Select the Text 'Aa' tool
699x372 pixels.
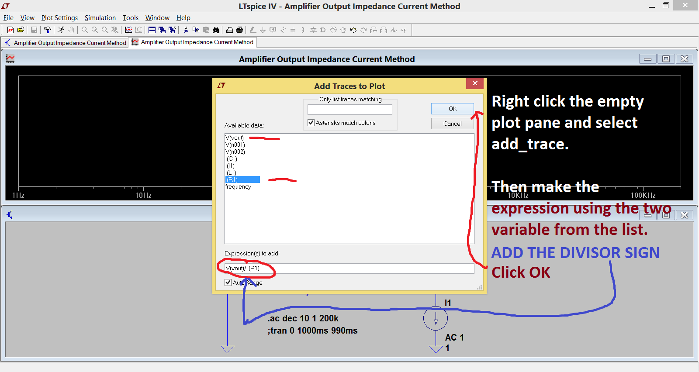click(394, 30)
